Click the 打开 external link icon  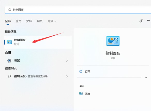[81, 72]
